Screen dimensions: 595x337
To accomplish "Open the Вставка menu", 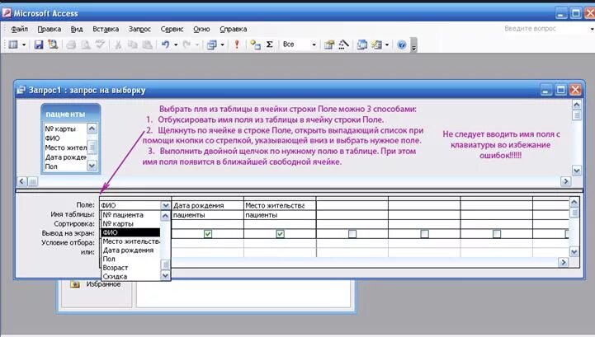I will (x=106, y=29).
